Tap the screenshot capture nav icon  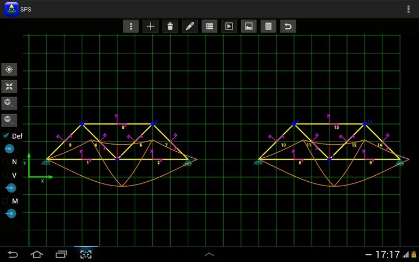tap(86, 254)
